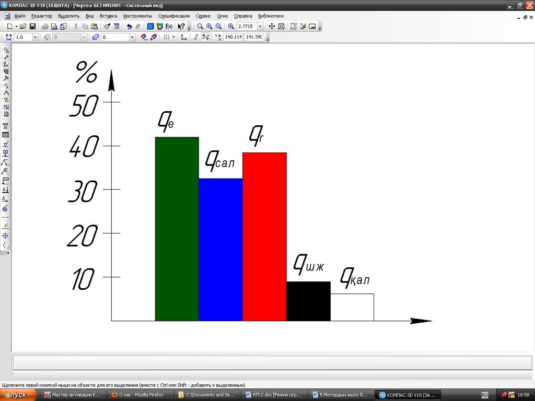
Task: Open the zoom scale 2.7715 dropdown
Action: [x=260, y=26]
